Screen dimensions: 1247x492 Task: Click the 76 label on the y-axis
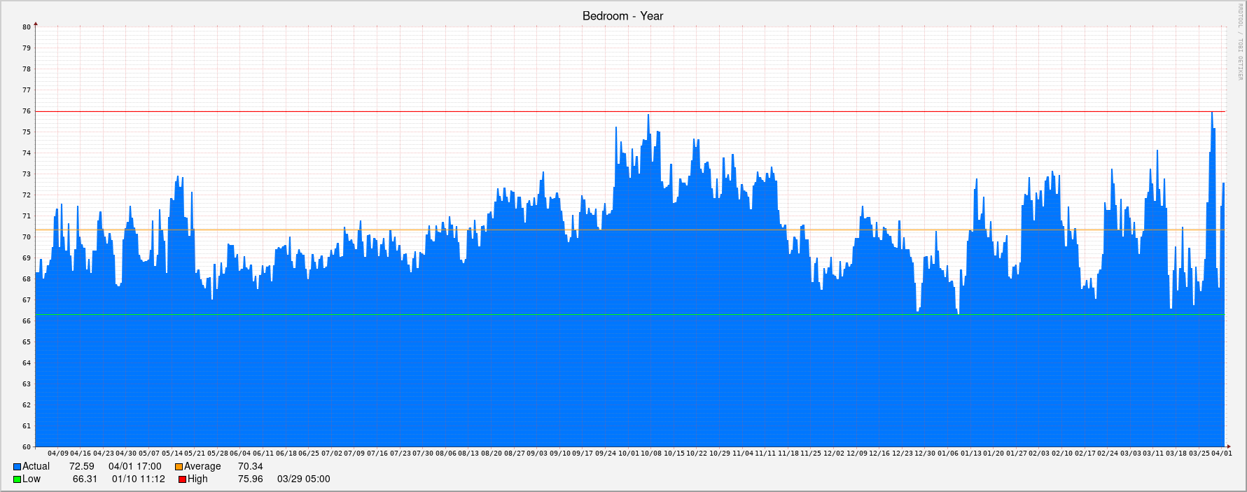[x=27, y=111]
